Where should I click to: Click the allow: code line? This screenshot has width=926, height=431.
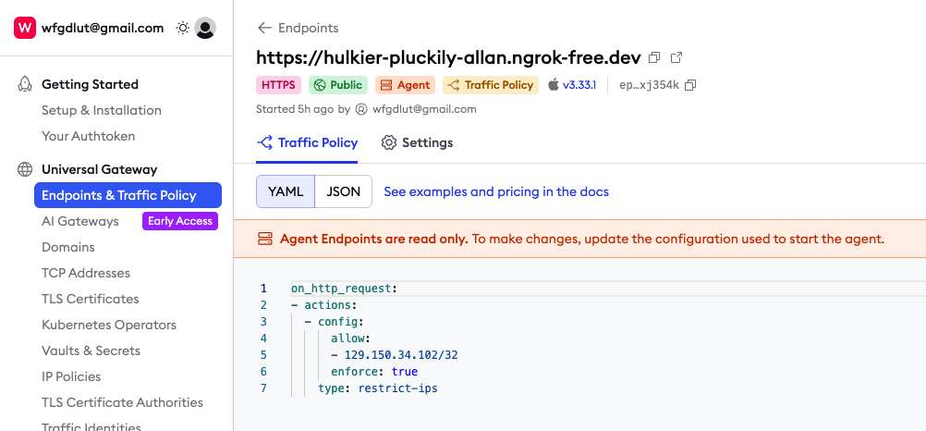tap(350, 339)
